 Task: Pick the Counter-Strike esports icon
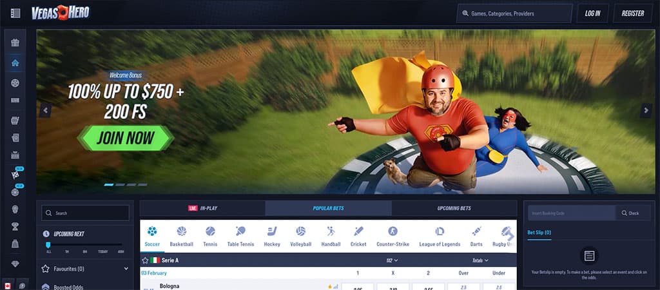click(393, 236)
